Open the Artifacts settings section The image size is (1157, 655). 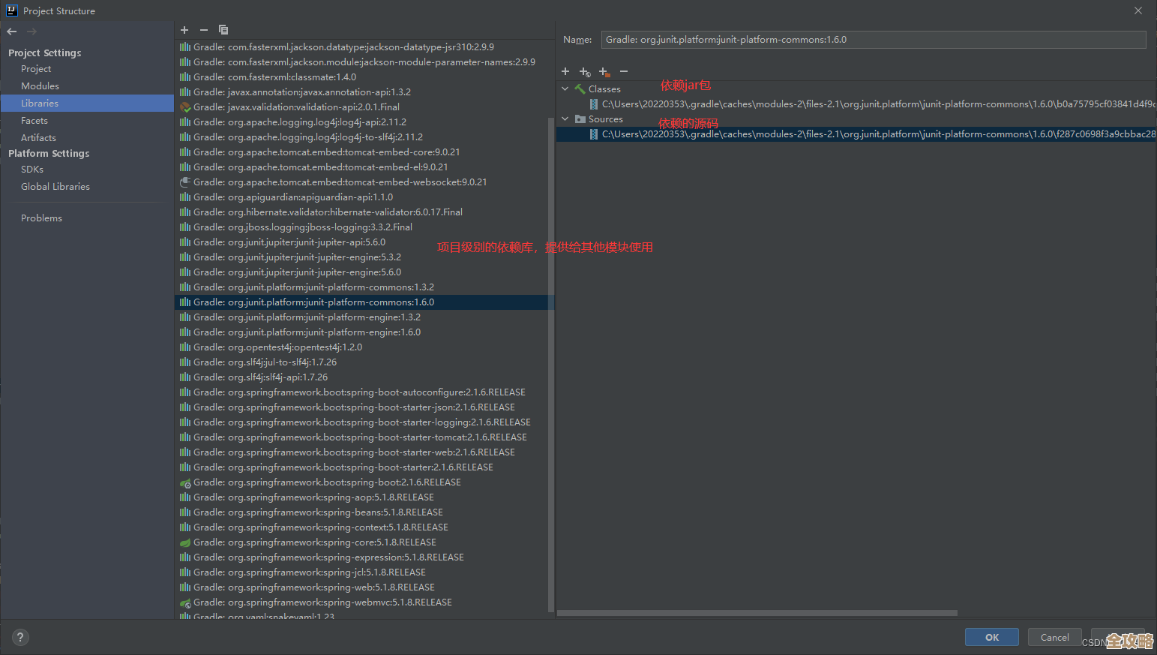pyautogui.click(x=38, y=138)
